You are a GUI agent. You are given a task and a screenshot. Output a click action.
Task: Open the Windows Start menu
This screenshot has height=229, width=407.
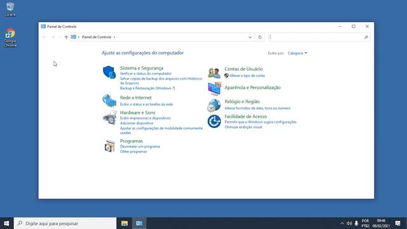pyautogui.click(x=6, y=223)
